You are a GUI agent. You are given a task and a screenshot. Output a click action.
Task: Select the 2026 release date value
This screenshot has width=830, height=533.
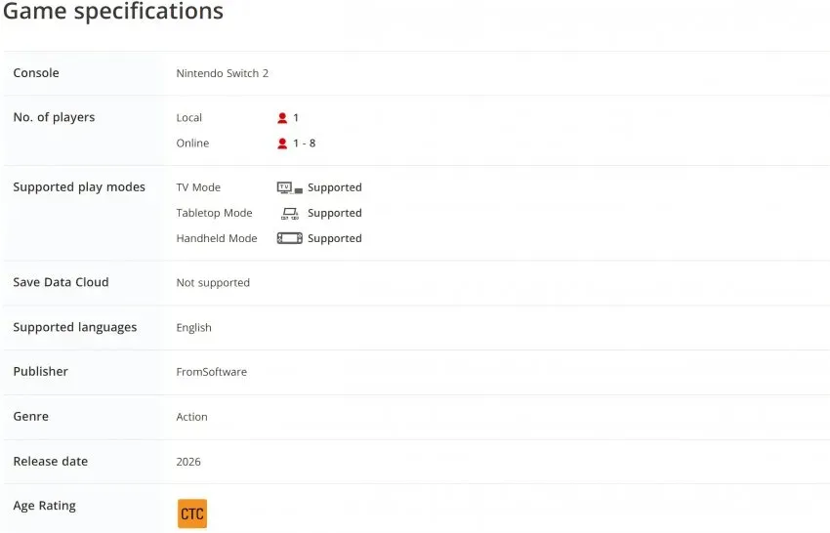pos(188,462)
